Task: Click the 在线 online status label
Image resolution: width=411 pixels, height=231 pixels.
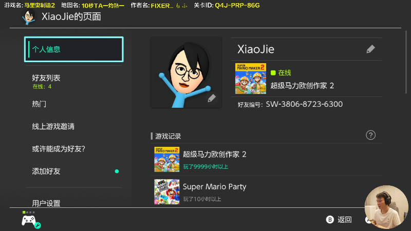Action: 285,72
